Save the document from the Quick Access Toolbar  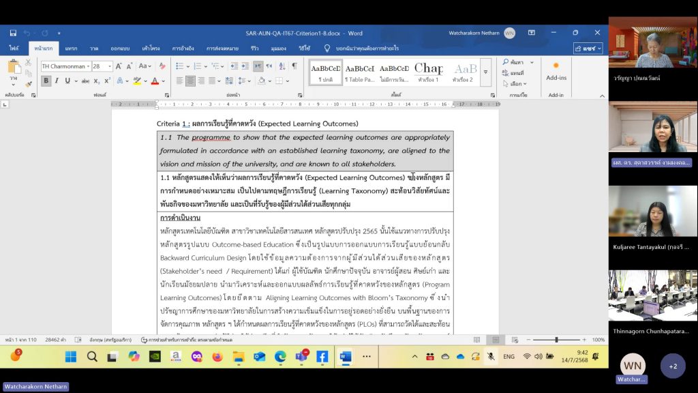(x=13, y=33)
